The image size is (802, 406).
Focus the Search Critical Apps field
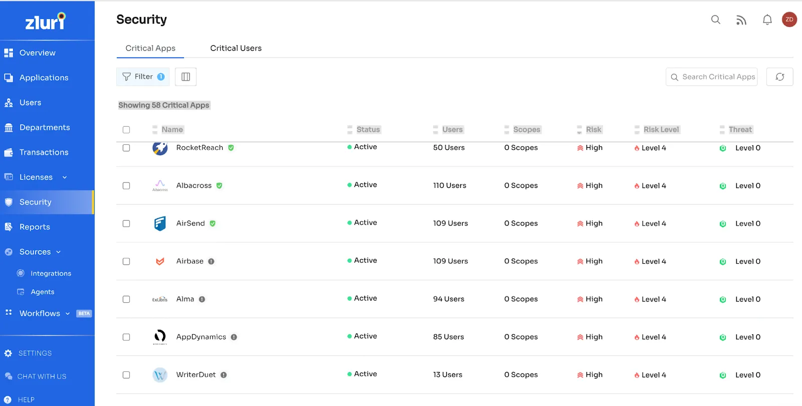pos(711,77)
